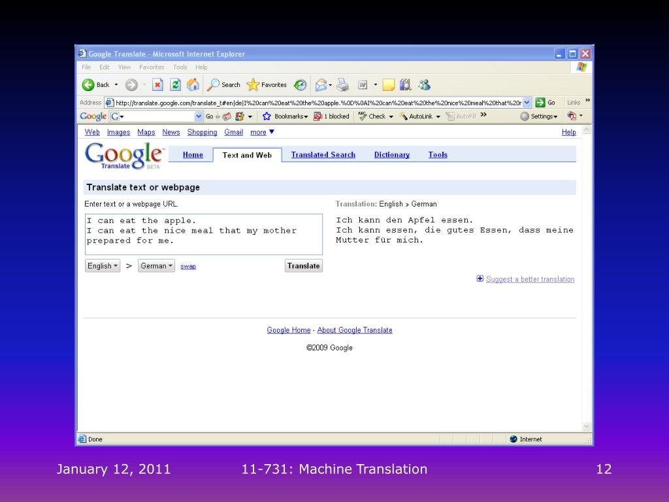Select the Text and Web tab

coord(247,155)
